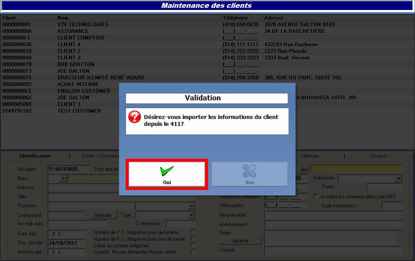This screenshot has height=261, width=415.
Task: Click the Ouv. dossier date 24/10/2017
Action: [x=67, y=243]
